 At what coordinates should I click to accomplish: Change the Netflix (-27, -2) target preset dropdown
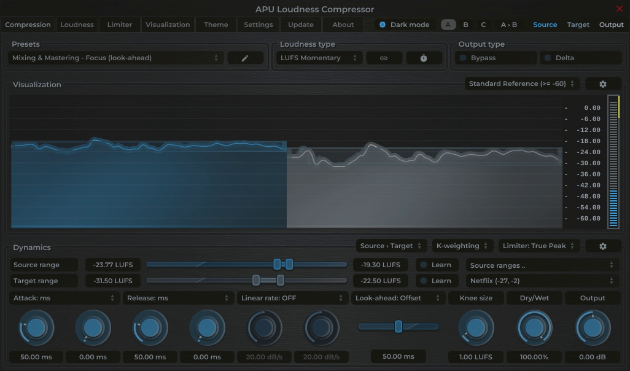(x=542, y=281)
